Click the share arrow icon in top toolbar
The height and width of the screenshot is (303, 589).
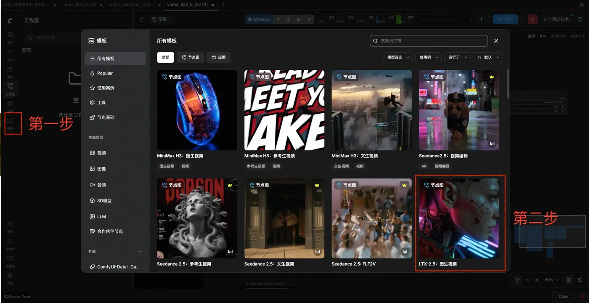[309, 19]
